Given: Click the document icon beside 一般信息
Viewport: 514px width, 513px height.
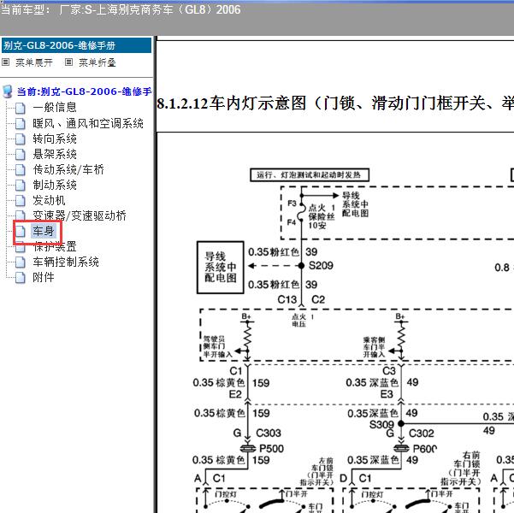Looking at the screenshot, I should click(x=20, y=108).
